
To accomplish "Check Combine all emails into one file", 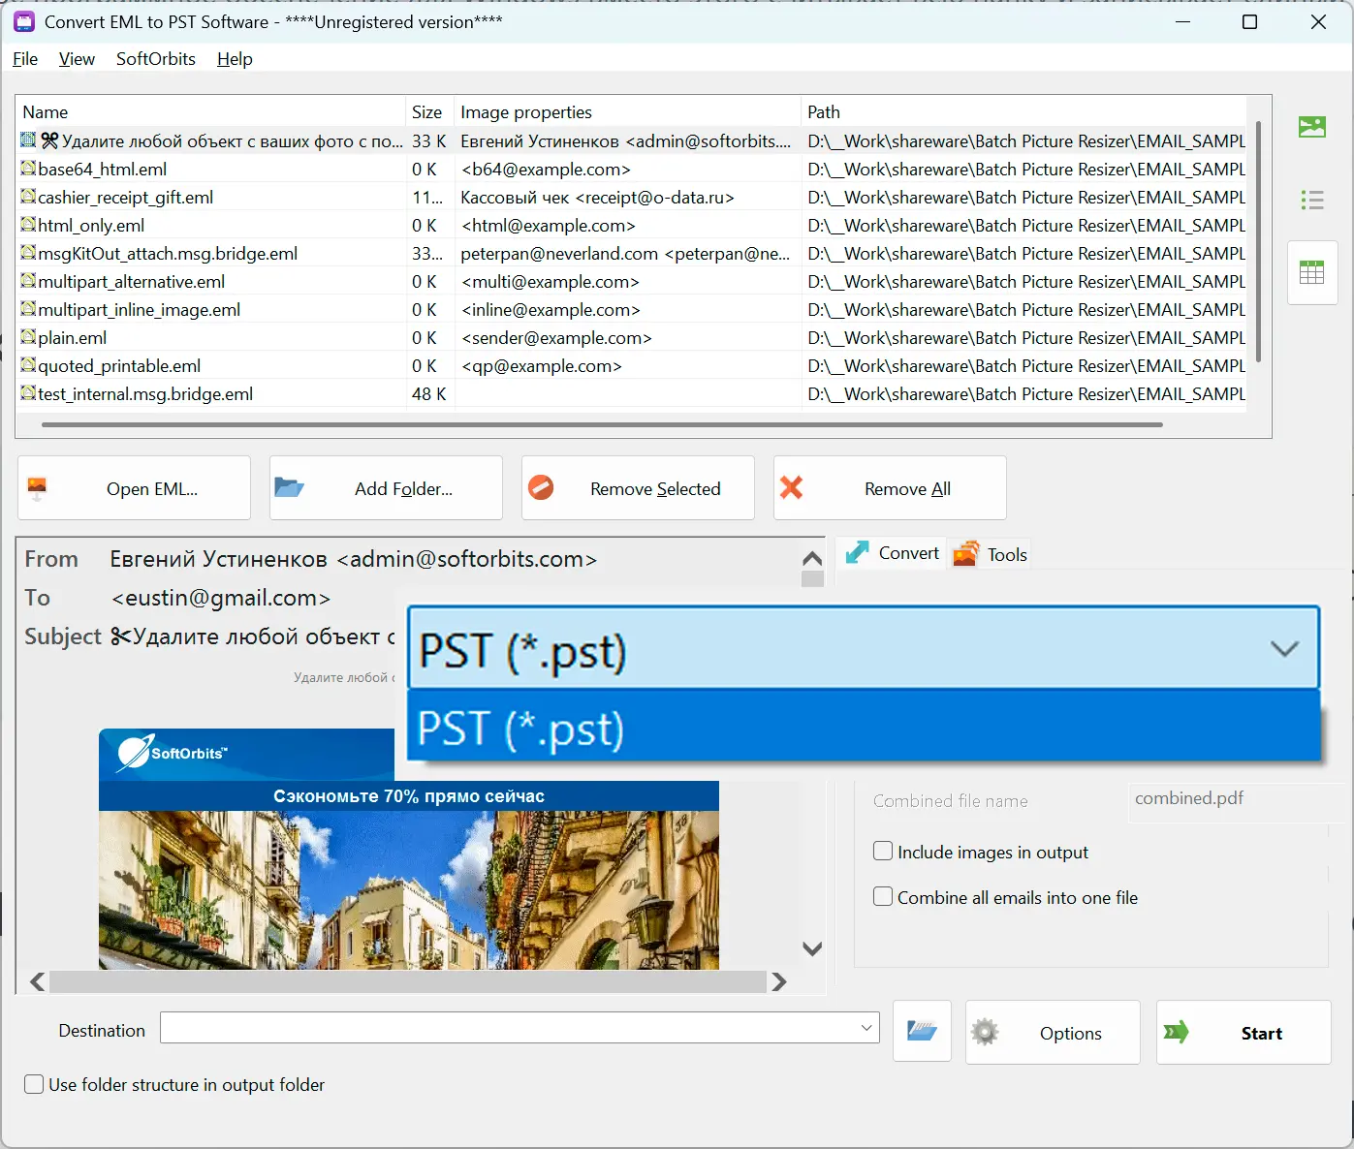I will [x=883, y=897].
